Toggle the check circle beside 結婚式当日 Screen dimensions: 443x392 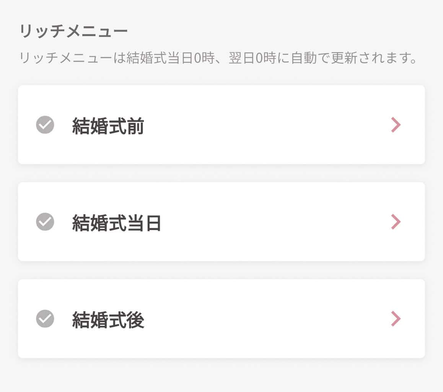[x=45, y=222]
